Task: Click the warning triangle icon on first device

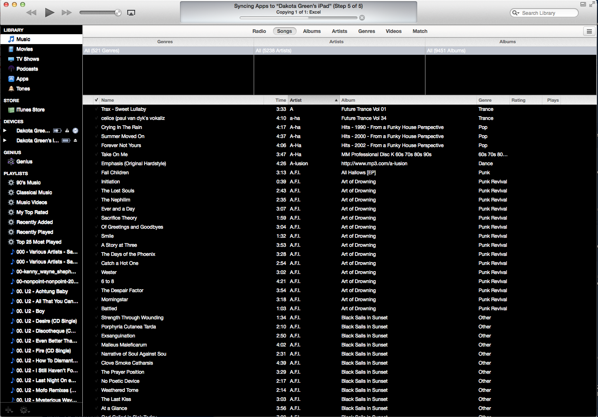Action: click(67, 131)
